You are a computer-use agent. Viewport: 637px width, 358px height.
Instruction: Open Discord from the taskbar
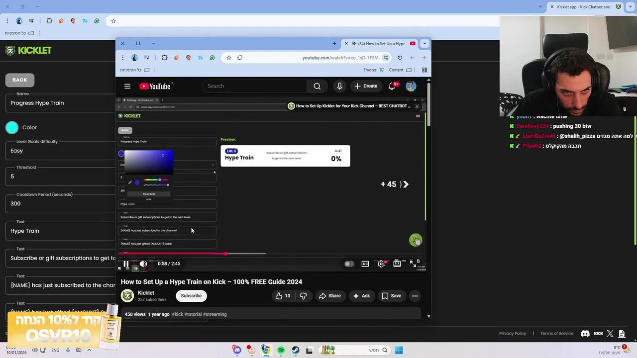[237, 350]
